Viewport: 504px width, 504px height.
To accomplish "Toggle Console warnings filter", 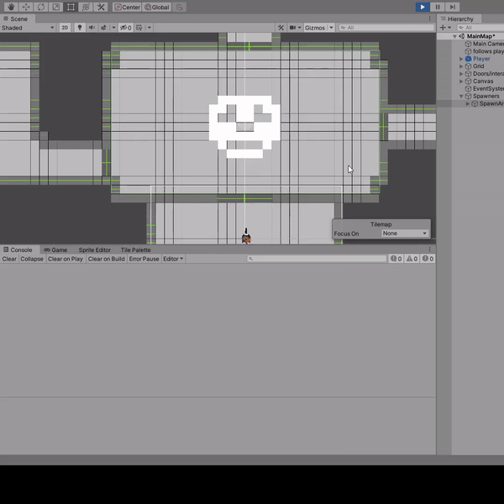I will pos(412,259).
